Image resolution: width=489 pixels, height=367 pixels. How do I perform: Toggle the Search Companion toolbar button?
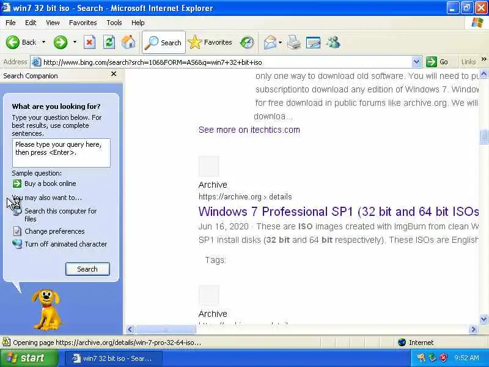pyautogui.click(x=164, y=42)
